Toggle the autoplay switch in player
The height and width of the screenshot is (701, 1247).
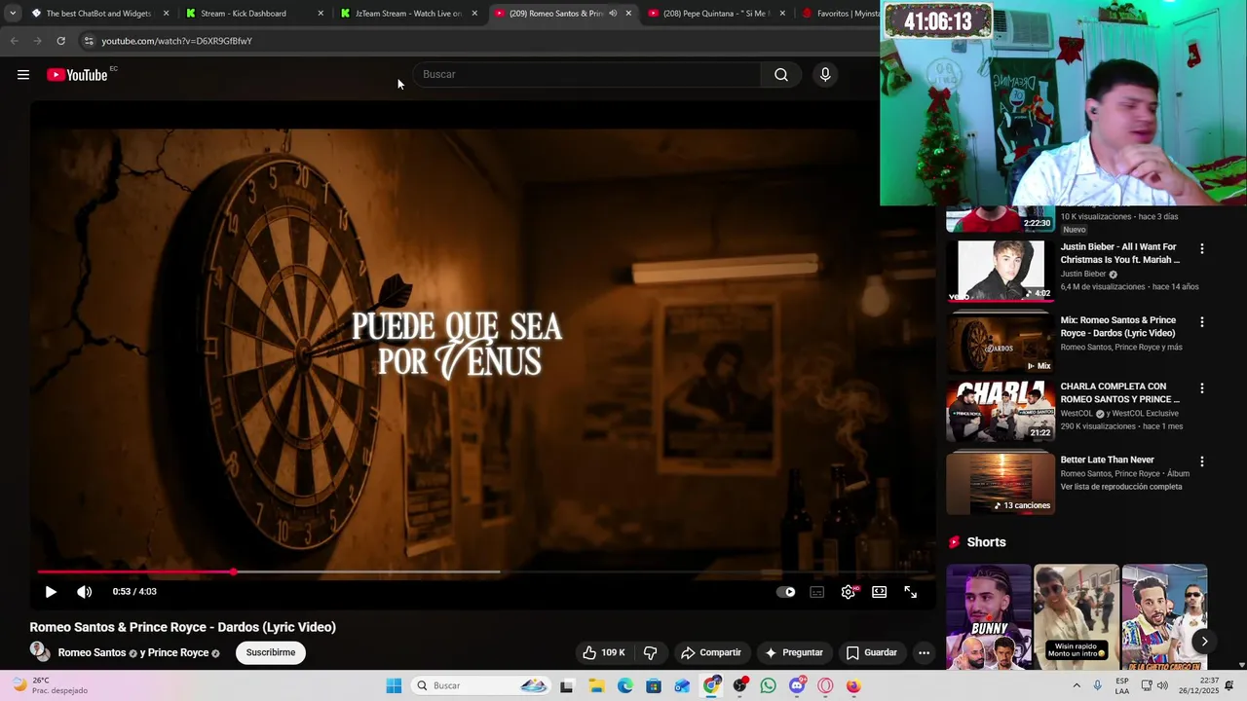pyautogui.click(x=786, y=592)
